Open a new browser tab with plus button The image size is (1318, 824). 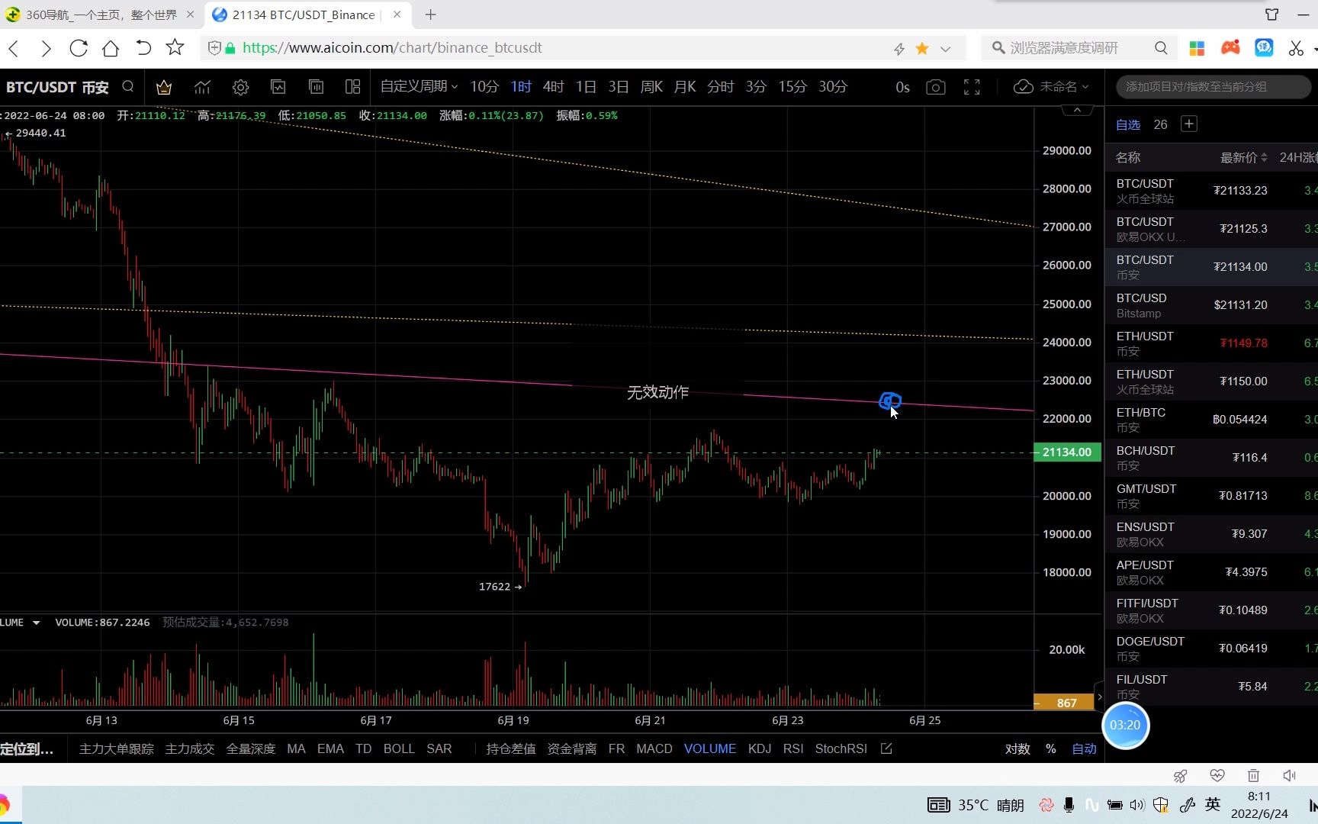click(430, 14)
